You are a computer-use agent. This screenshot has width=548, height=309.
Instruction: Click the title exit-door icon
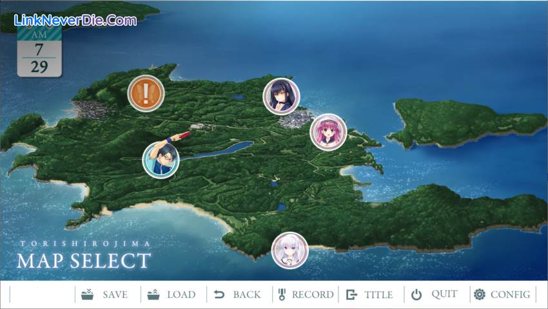pos(351,295)
